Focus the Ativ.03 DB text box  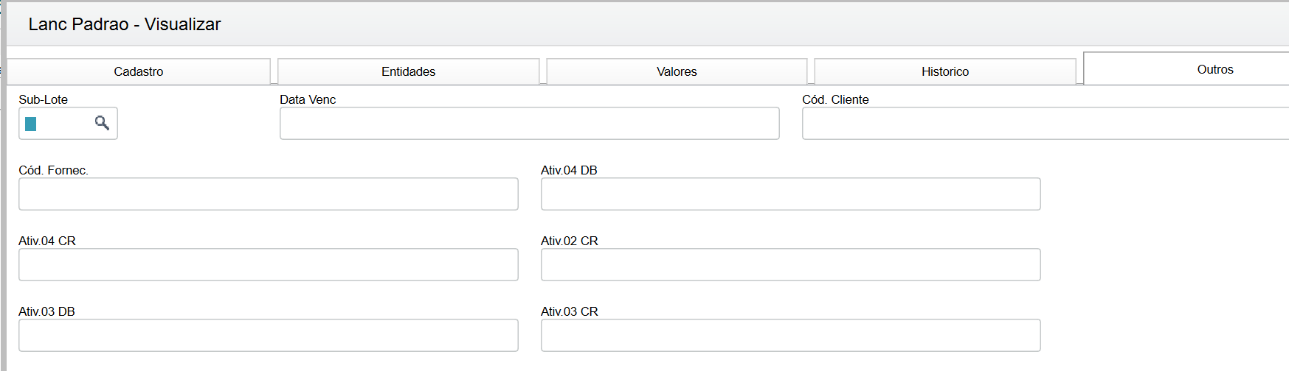(268, 336)
